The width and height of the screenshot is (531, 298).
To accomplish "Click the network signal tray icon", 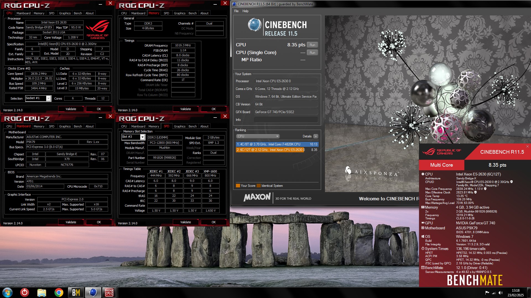I will (494, 293).
